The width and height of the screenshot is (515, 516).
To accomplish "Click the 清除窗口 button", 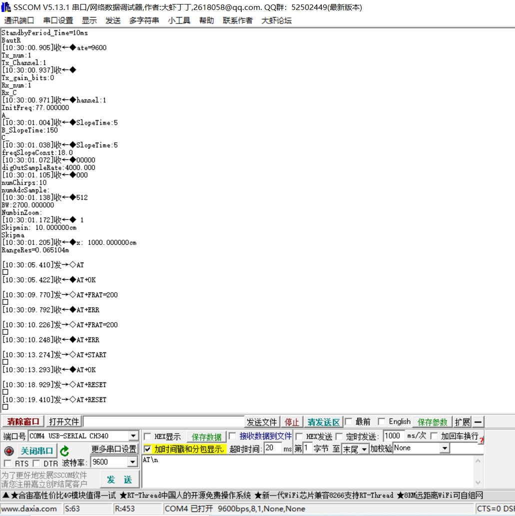I will (23, 422).
